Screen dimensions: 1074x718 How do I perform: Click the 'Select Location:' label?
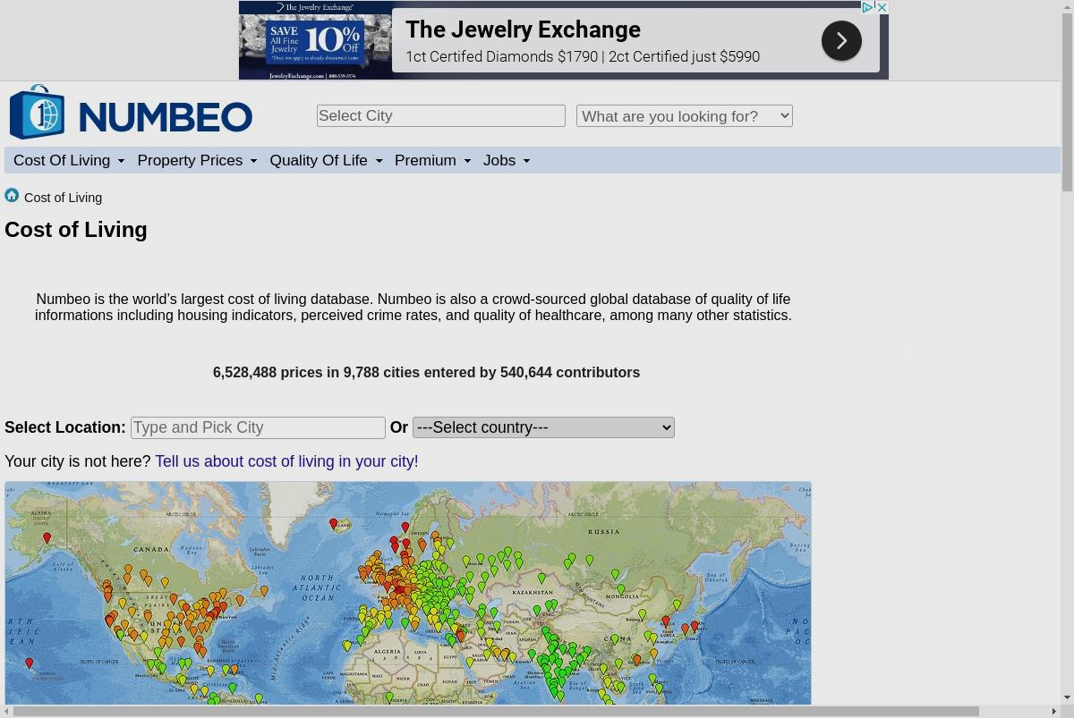pos(65,427)
